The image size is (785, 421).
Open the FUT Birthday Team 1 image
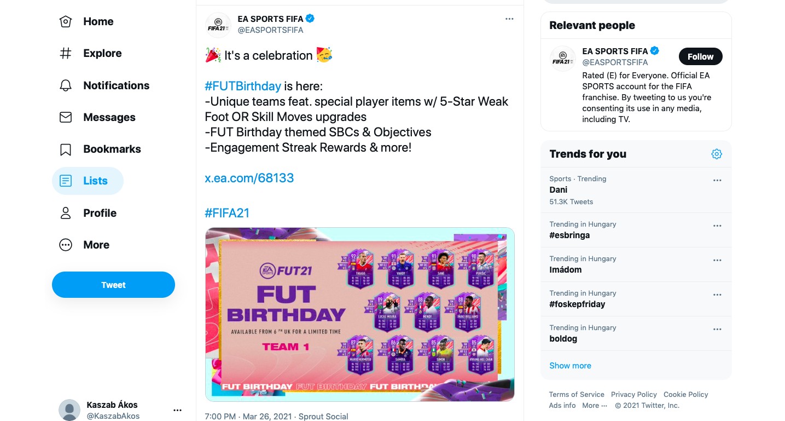click(359, 314)
